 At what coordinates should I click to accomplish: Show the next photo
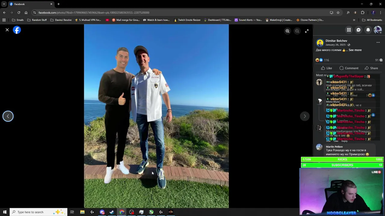[x=305, y=116]
